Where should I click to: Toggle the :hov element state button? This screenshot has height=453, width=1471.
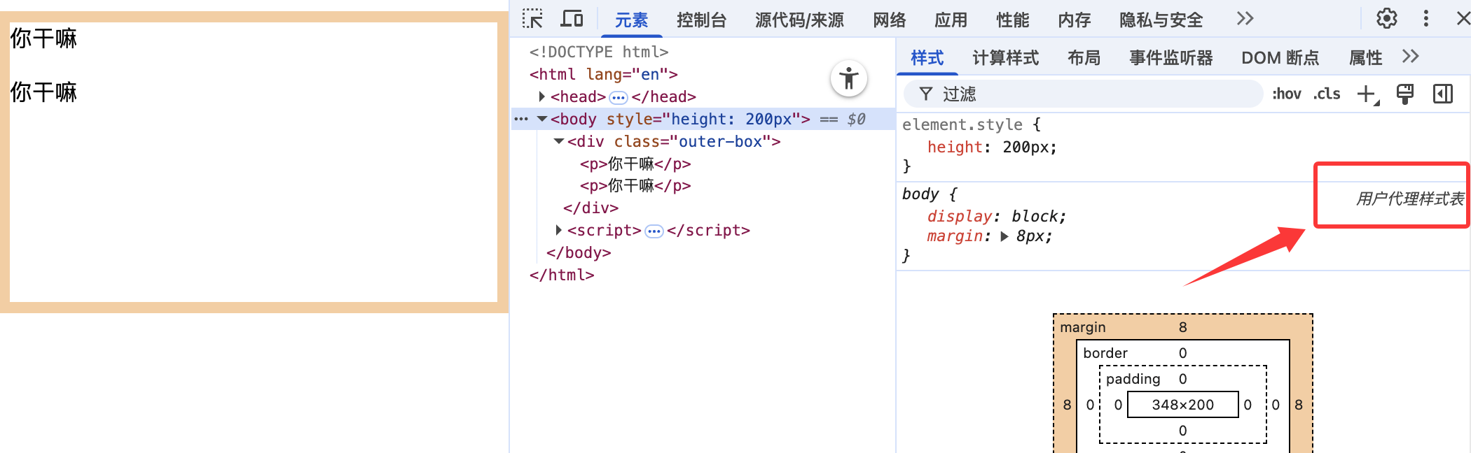1286,94
